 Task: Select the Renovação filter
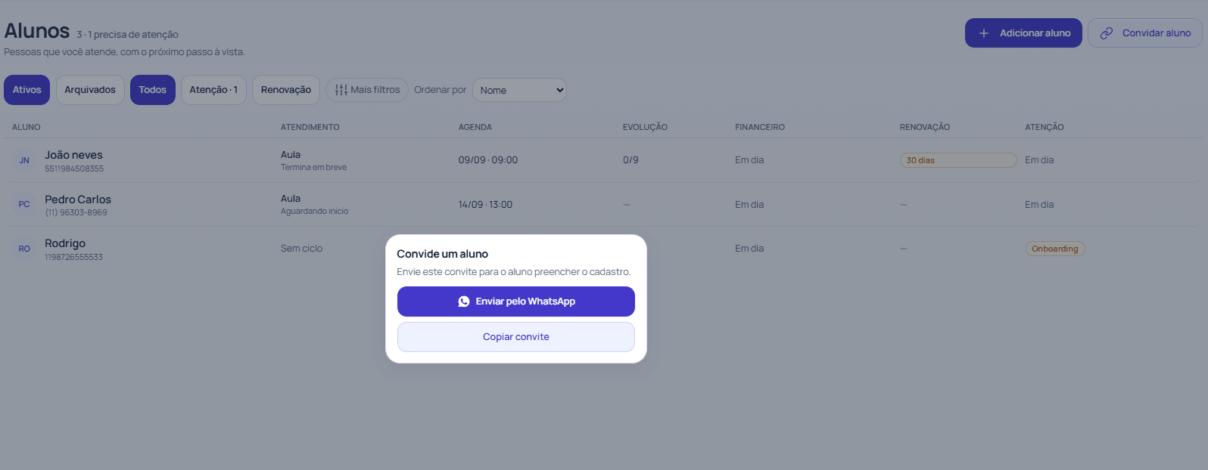(x=286, y=90)
